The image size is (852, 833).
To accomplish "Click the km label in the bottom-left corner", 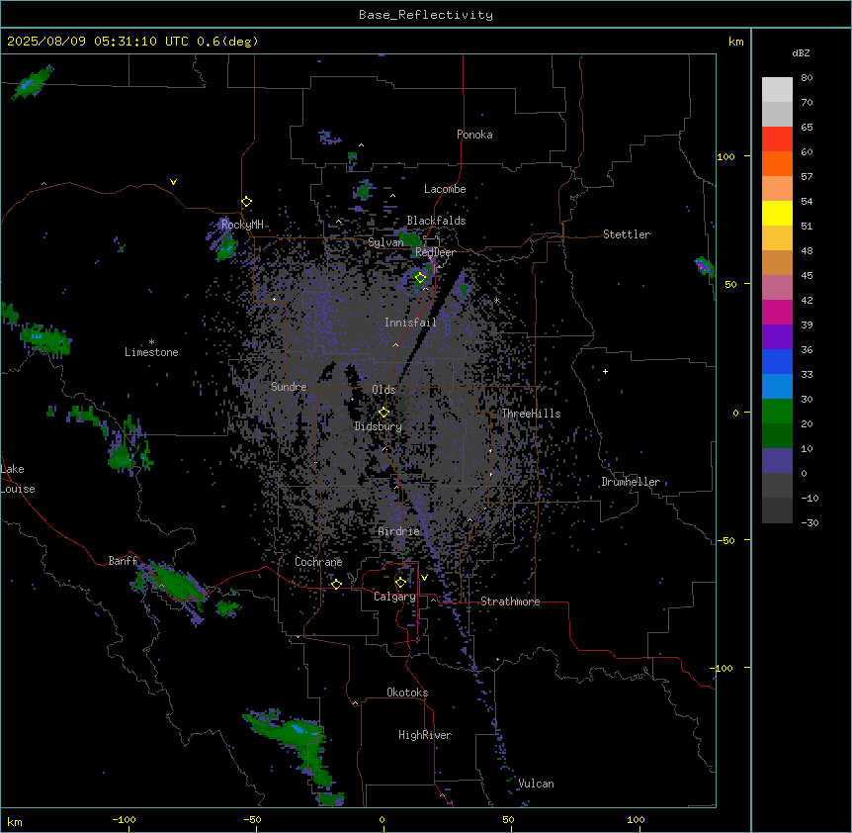I will coord(15,821).
